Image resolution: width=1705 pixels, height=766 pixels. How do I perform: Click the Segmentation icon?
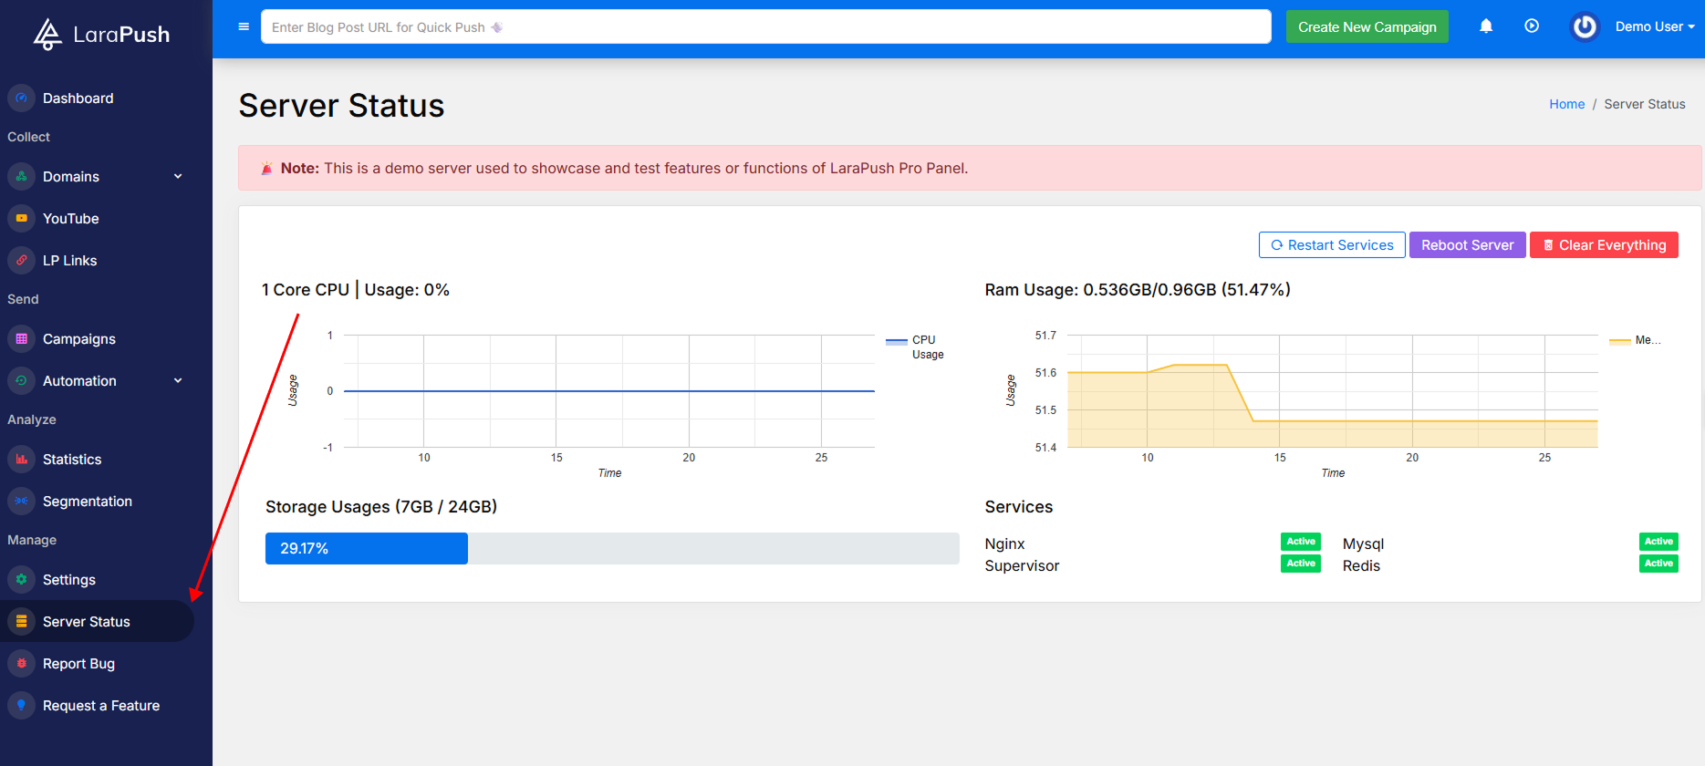pyautogui.click(x=22, y=501)
